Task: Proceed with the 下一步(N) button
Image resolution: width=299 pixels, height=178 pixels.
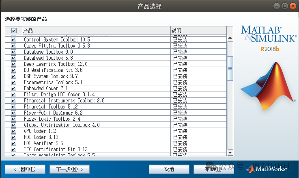Action: tap(70, 169)
